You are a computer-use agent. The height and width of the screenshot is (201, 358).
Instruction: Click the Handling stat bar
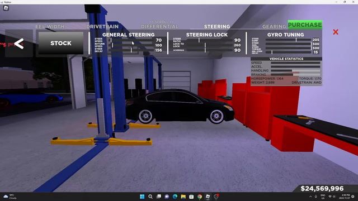click(295, 71)
